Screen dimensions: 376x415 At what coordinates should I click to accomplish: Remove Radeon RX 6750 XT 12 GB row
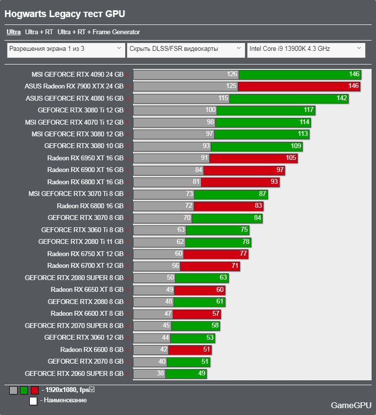127,254
